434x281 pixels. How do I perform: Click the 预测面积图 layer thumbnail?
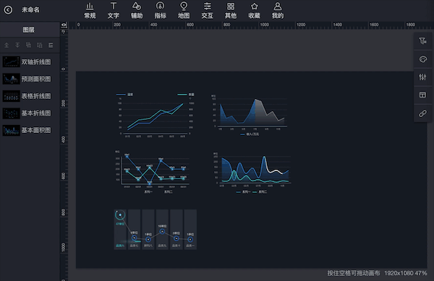click(11, 79)
